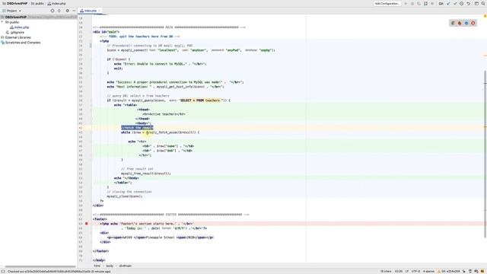Select External Libraries in project tree
487x274 pixels.
point(18,37)
